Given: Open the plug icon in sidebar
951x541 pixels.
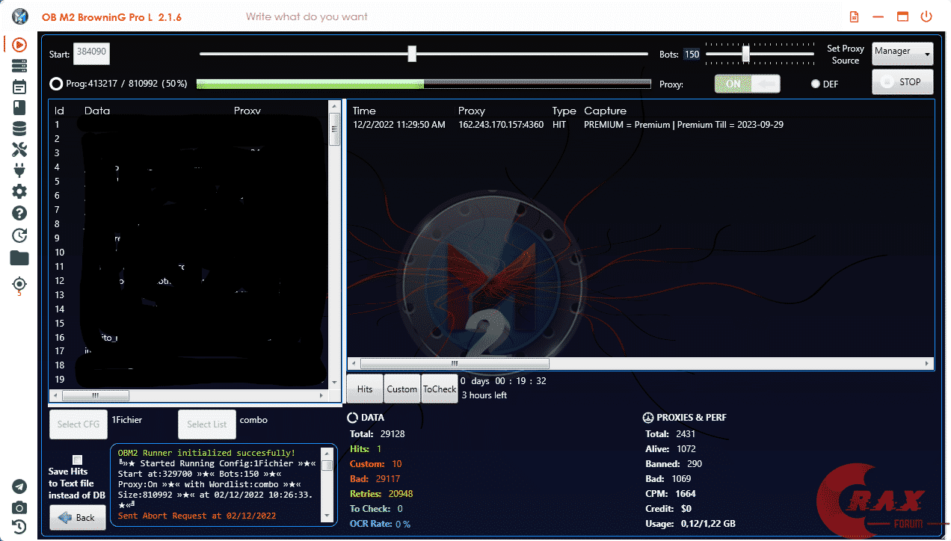Looking at the screenshot, I should (19, 170).
